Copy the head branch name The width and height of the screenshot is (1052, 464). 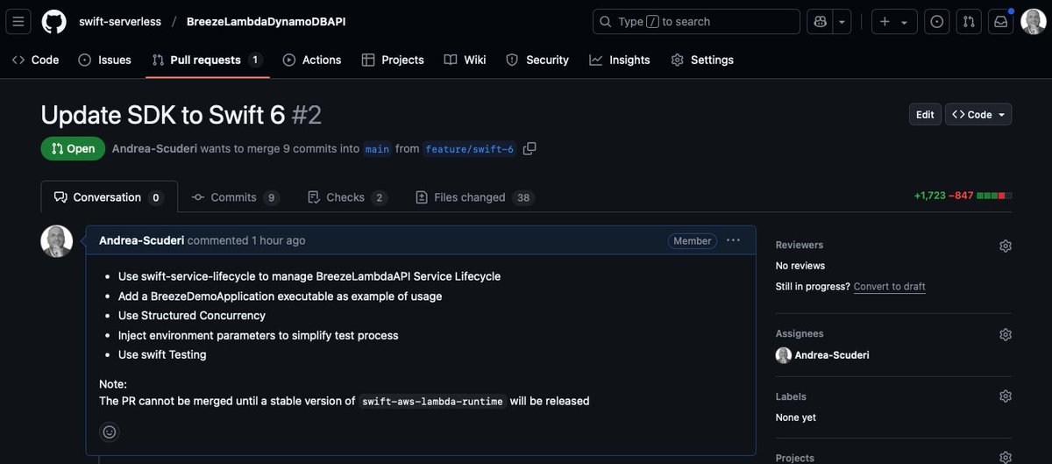530,149
